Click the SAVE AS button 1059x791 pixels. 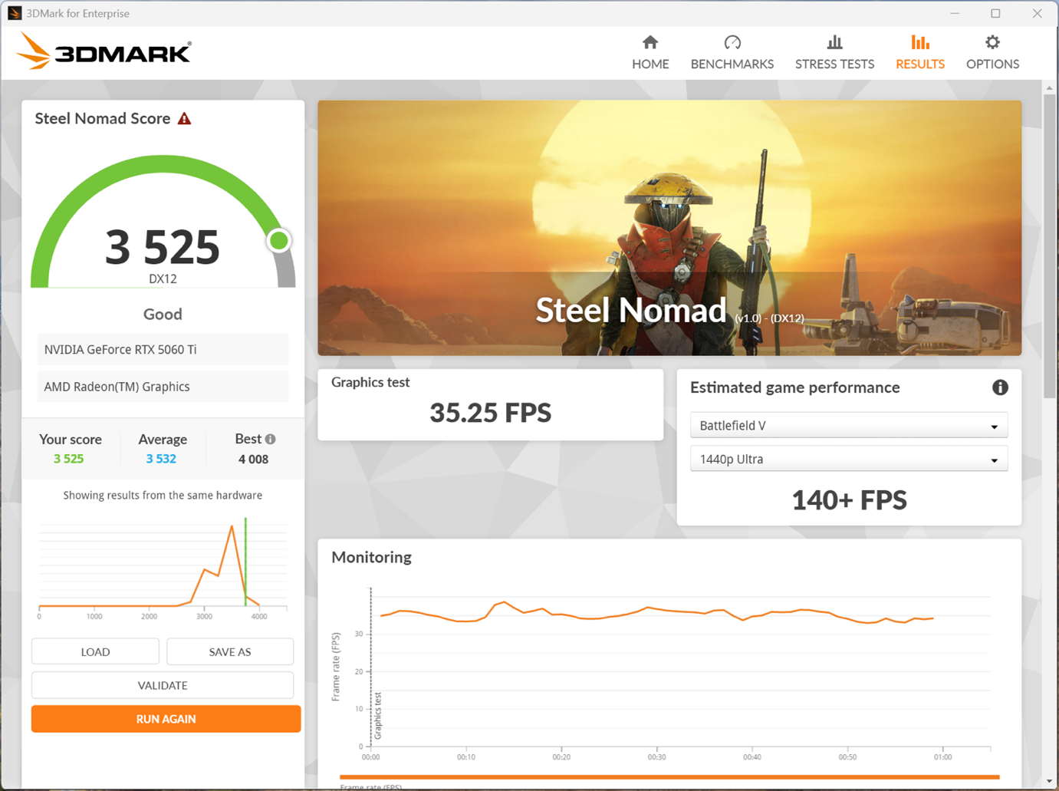[x=230, y=651]
